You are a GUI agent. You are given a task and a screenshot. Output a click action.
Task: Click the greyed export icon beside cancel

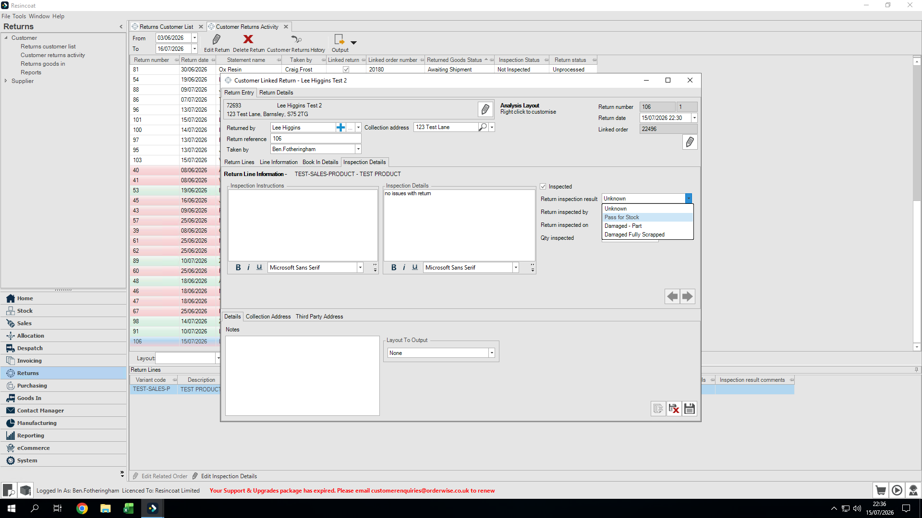[x=658, y=409]
